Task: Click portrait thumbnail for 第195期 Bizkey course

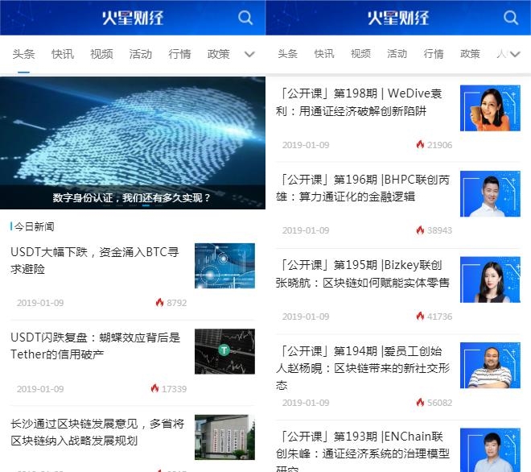Action: 490,279
